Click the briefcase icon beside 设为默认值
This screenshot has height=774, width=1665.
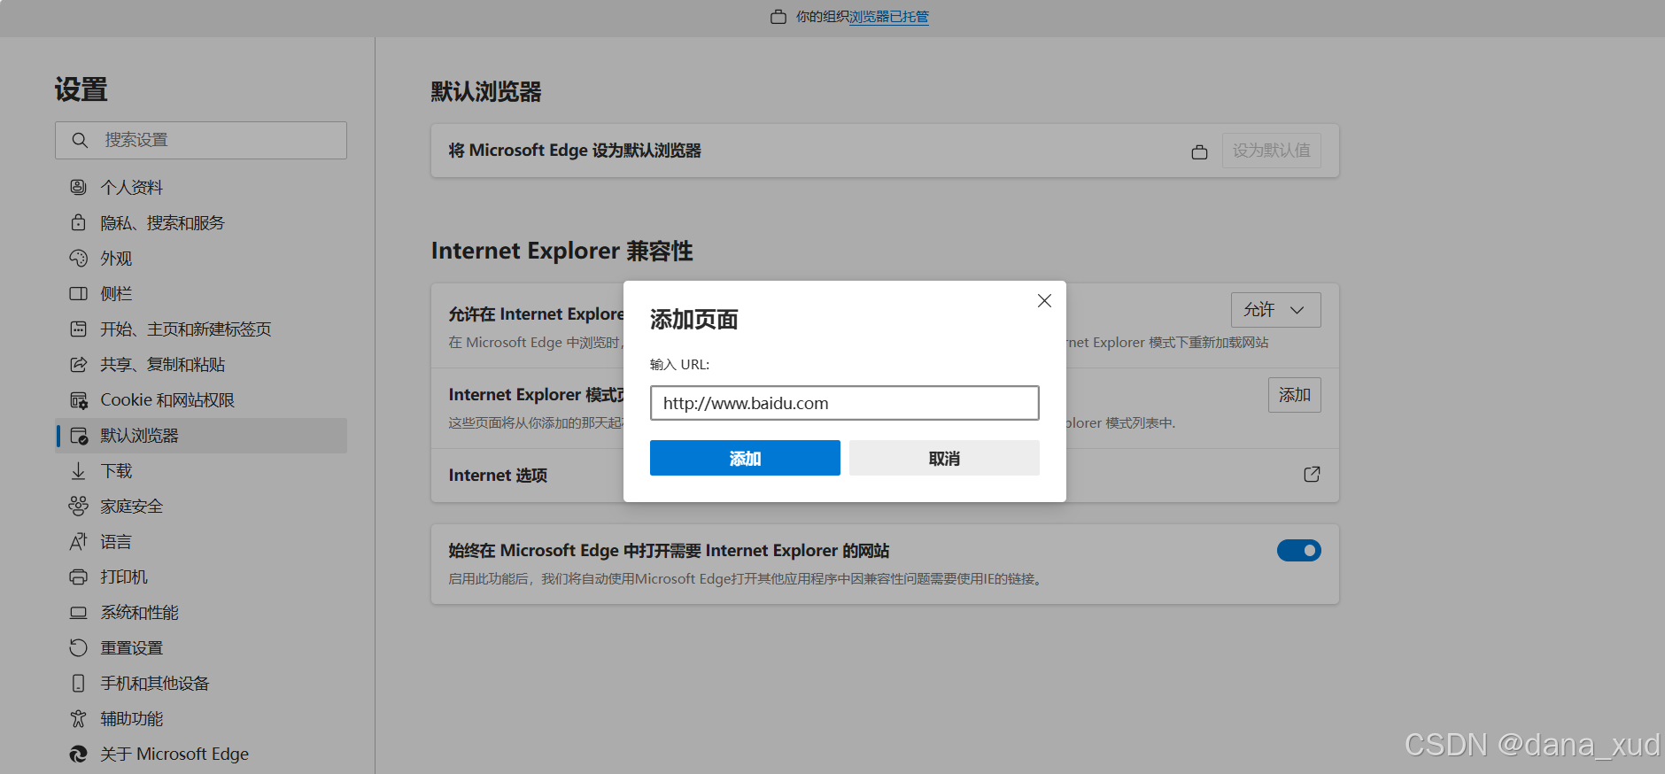click(x=1199, y=151)
